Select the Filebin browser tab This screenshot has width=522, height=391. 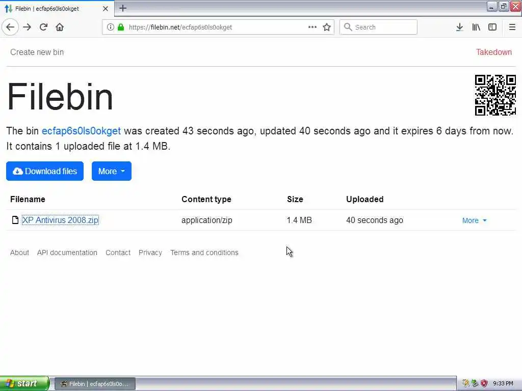57,9
